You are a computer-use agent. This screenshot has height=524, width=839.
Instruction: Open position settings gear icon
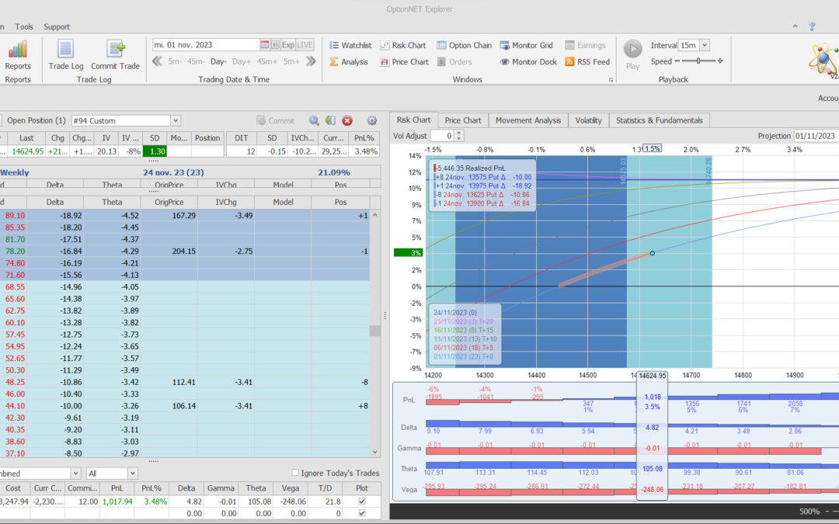[x=372, y=121]
